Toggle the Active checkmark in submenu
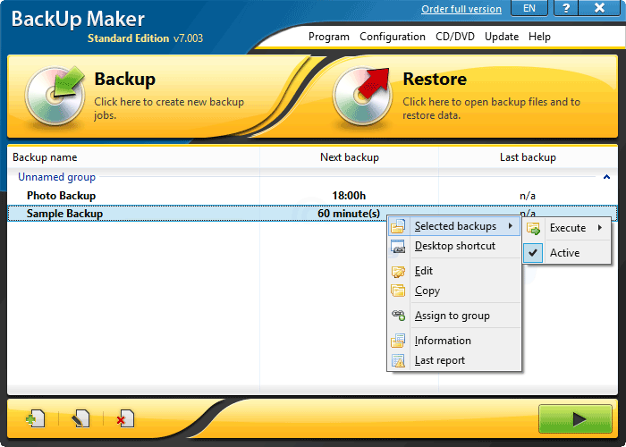The height and width of the screenshot is (447, 626). point(534,253)
